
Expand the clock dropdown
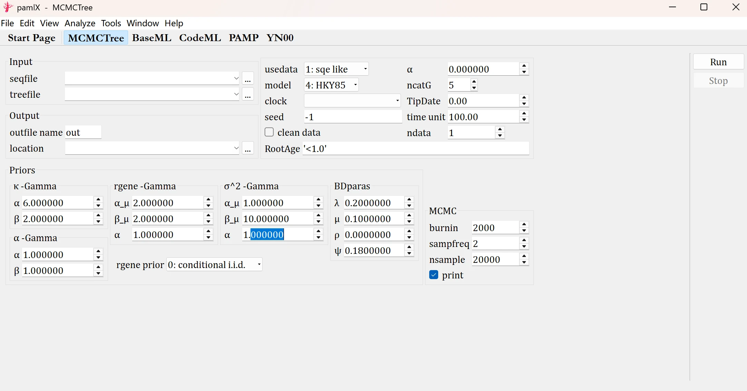tap(352, 101)
